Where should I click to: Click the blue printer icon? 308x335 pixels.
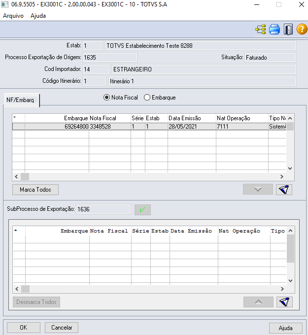[274, 29]
